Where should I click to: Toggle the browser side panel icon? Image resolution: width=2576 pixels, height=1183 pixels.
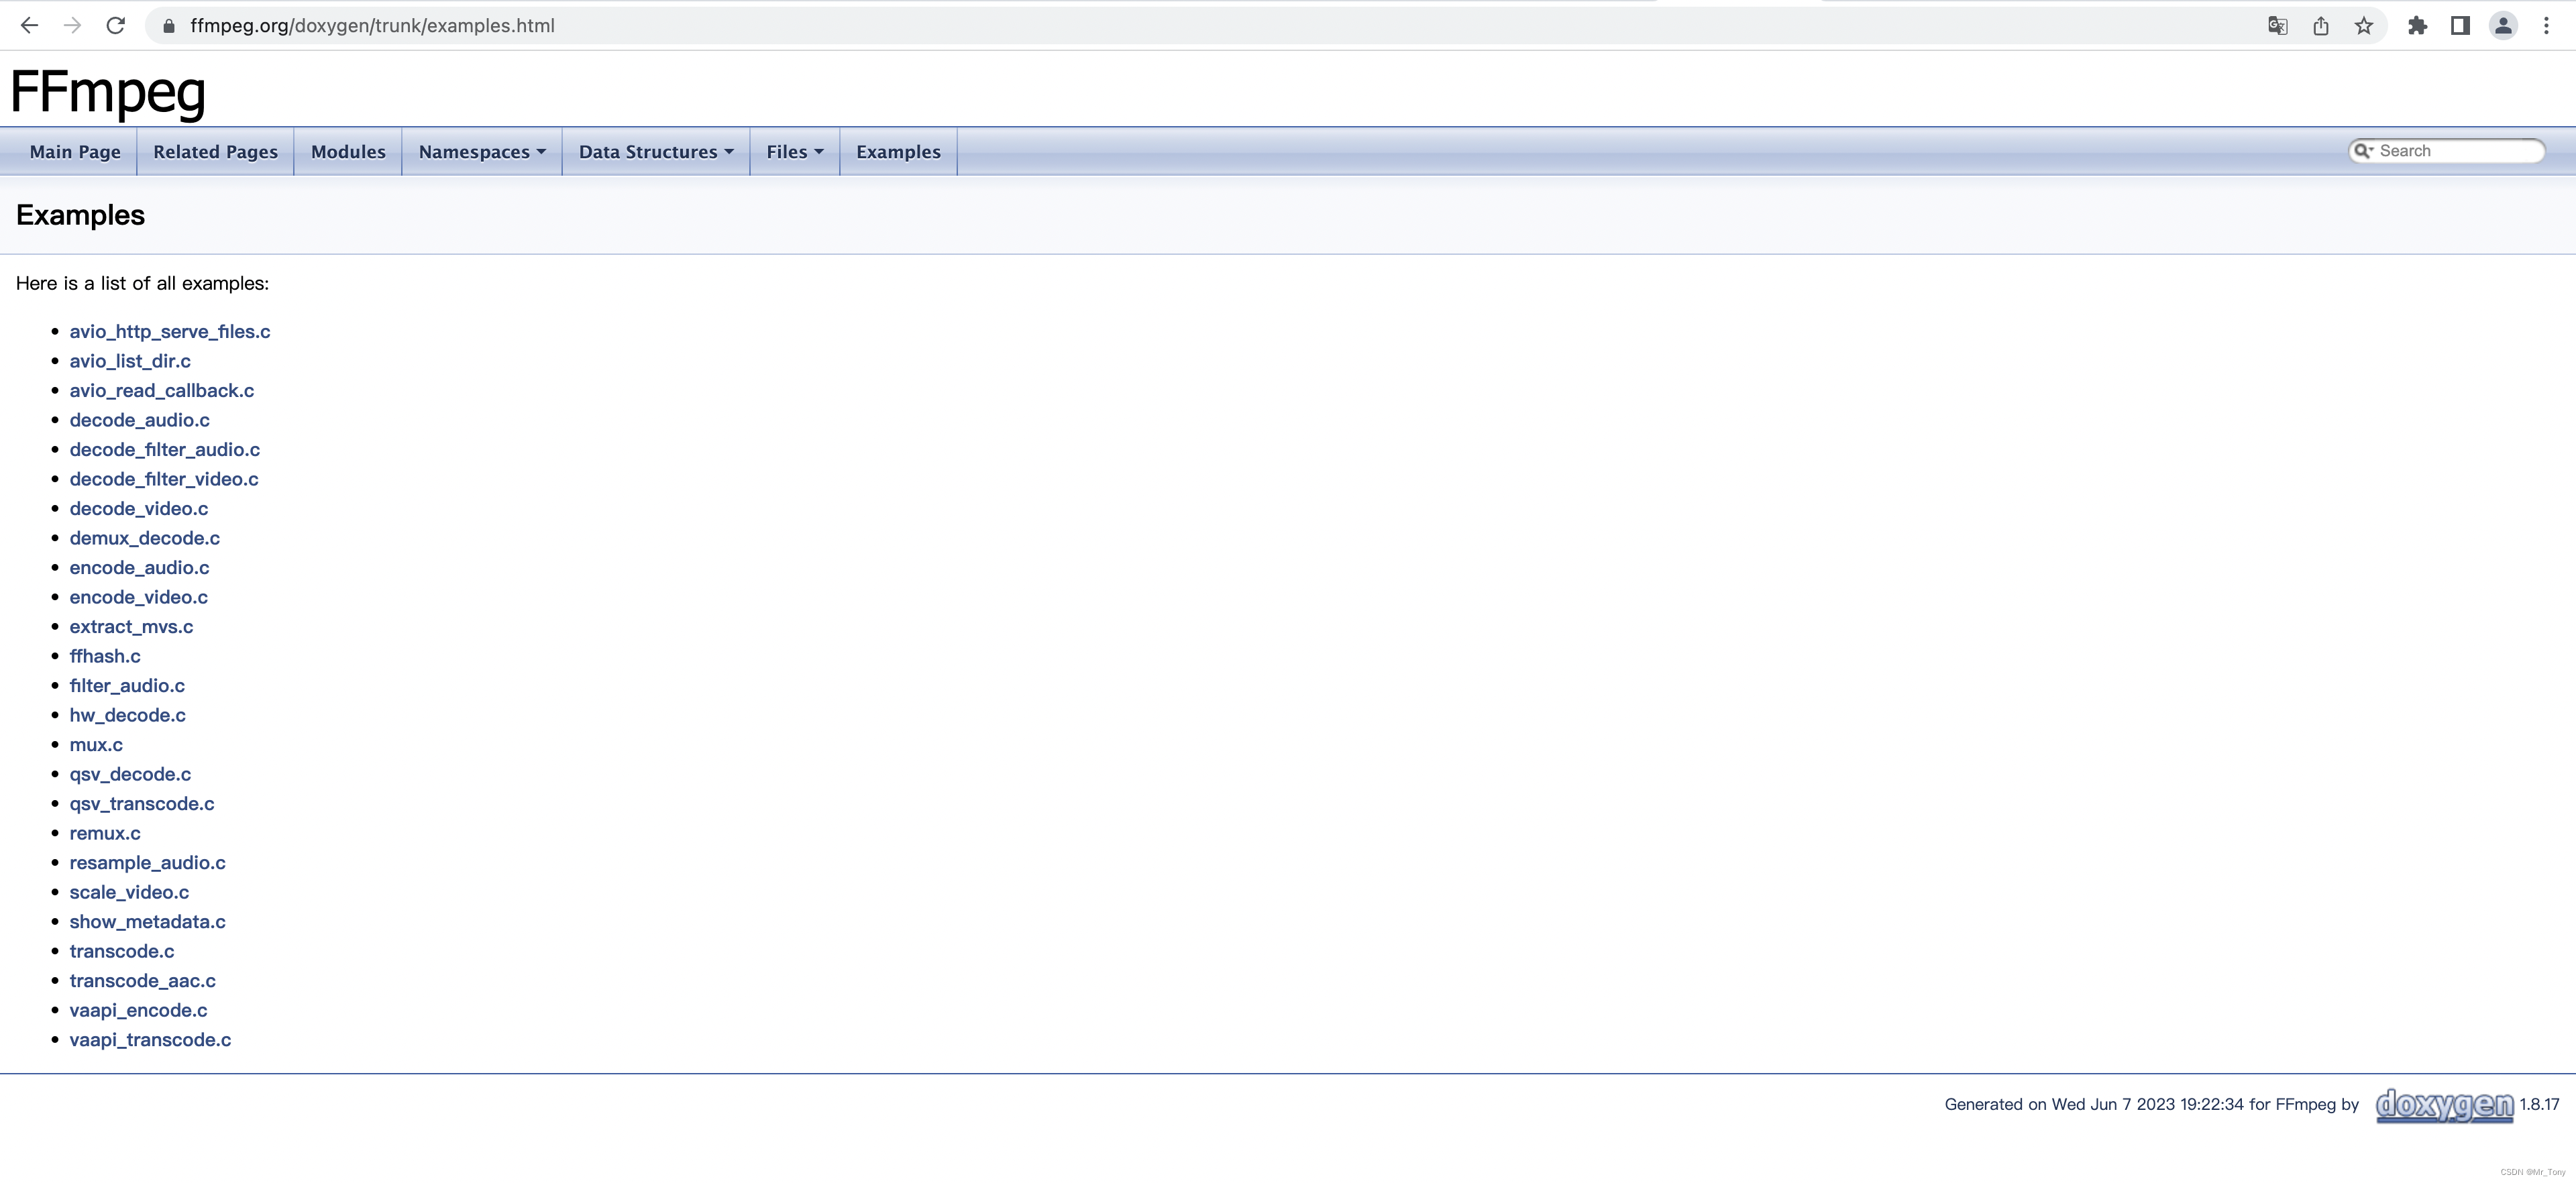2460,26
